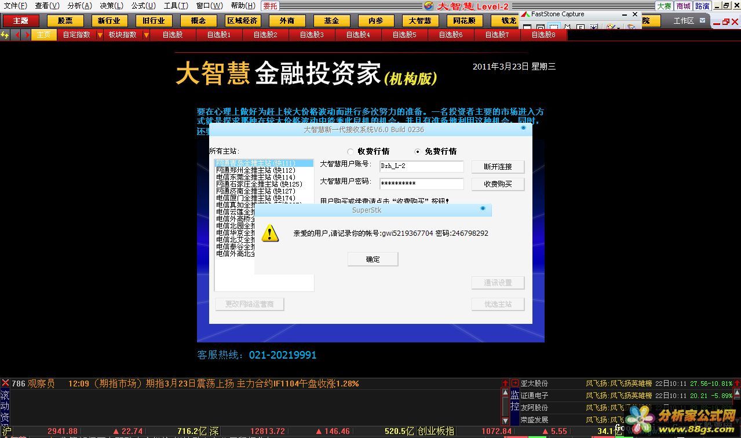Click the 主题 toolbar button
741x438 pixels.
coord(20,20)
